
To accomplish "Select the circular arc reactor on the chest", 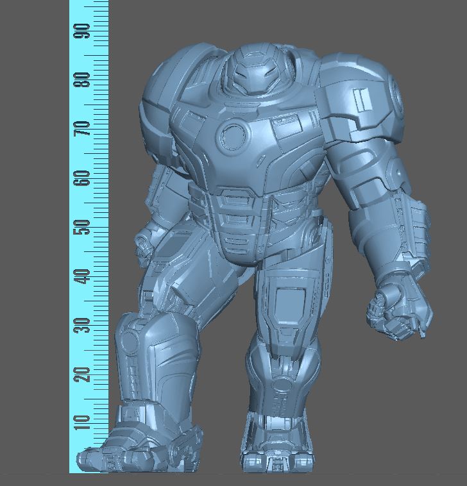I will [232, 135].
